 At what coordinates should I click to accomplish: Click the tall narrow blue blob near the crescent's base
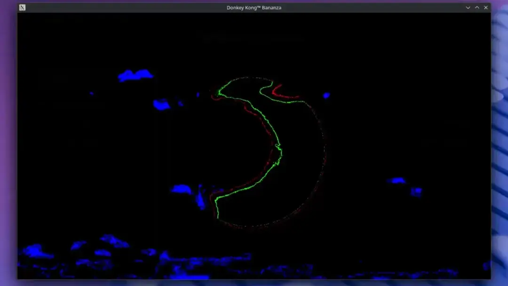click(x=201, y=199)
